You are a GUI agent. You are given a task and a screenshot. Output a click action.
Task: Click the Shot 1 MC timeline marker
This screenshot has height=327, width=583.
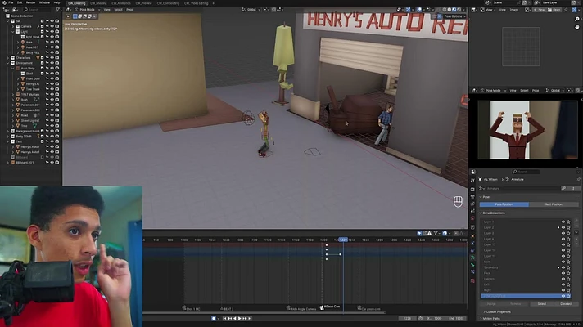click(x=191, y=308)
